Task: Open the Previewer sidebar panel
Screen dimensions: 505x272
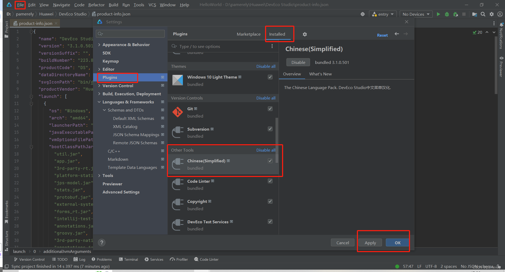Action: tap(501, 66)
